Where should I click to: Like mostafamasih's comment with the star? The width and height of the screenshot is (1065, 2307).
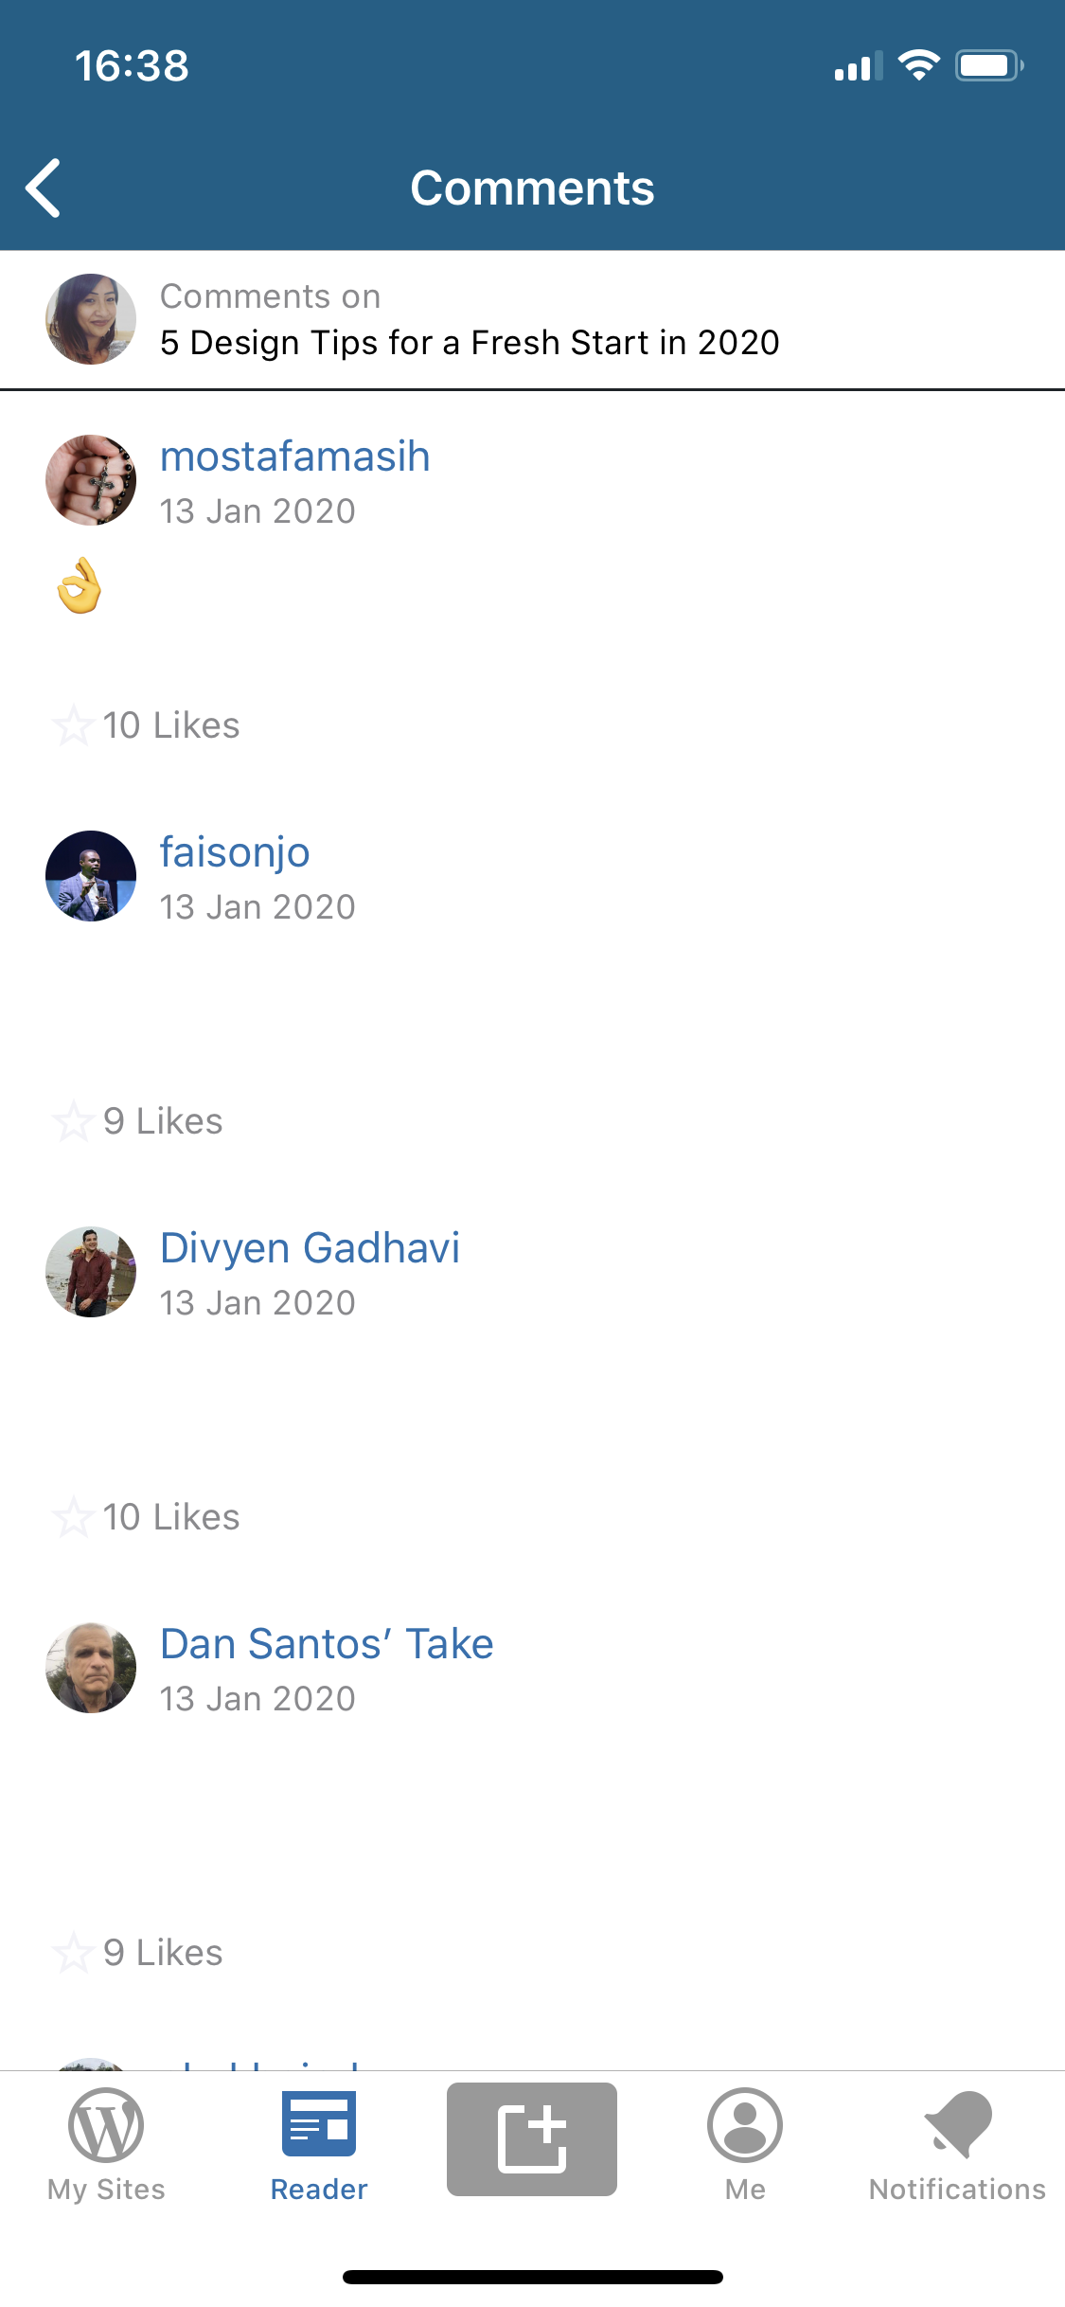[x=73, y=725]
